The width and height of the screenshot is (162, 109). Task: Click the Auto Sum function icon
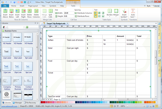133,13
